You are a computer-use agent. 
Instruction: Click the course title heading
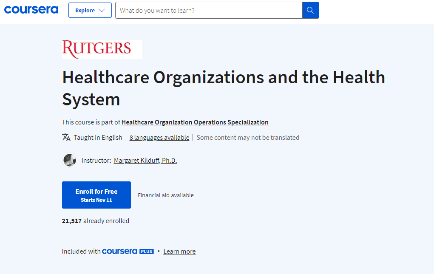224,88
